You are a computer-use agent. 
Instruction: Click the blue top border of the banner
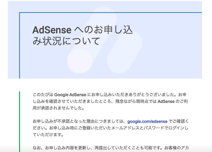point(111,13)
